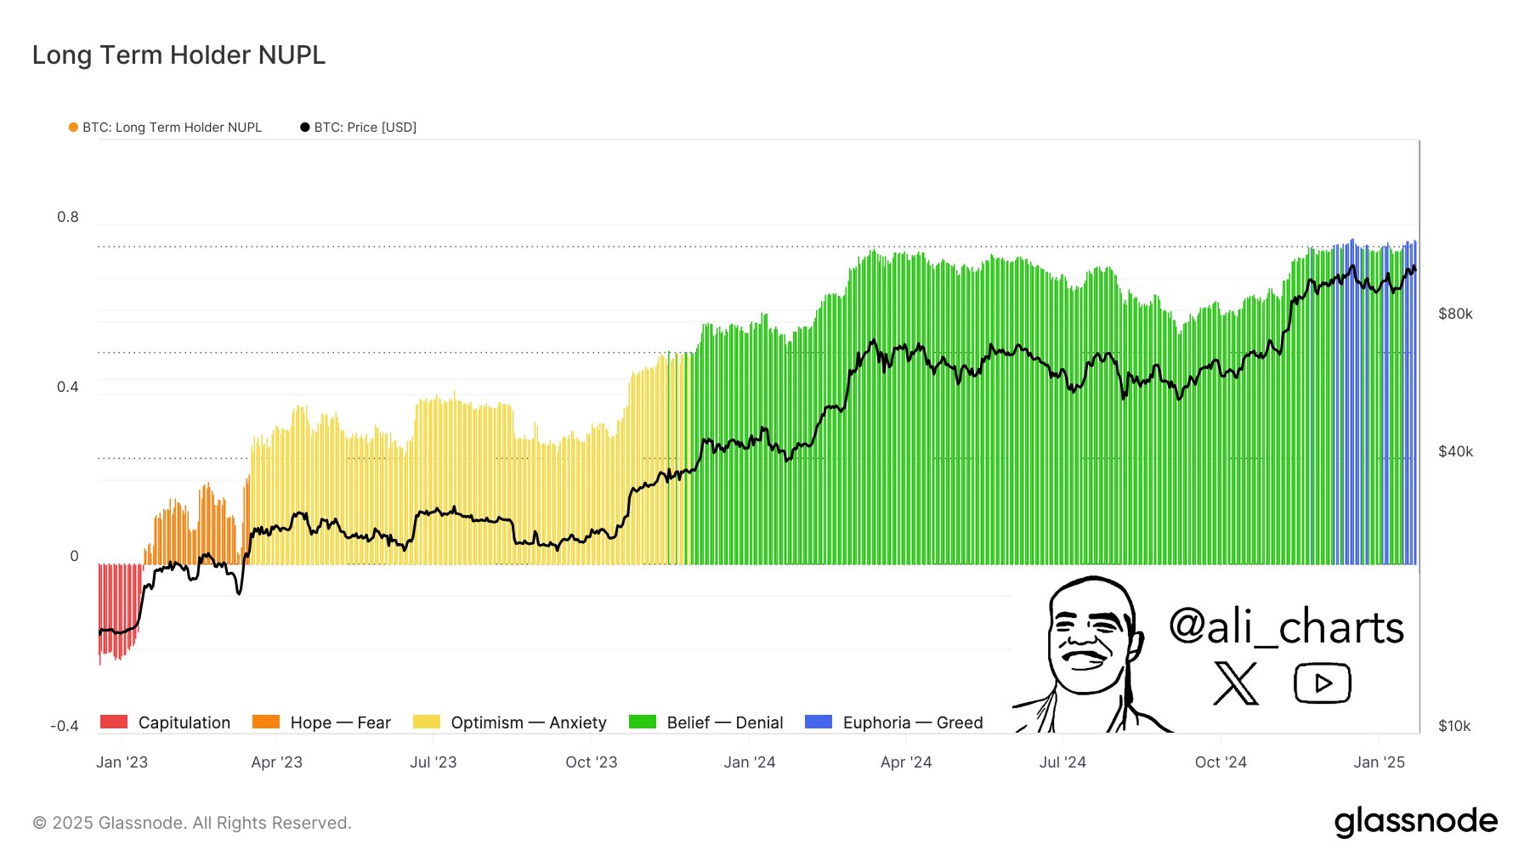
Task: Click the 0 left axis value
Action: click(74, 556)
